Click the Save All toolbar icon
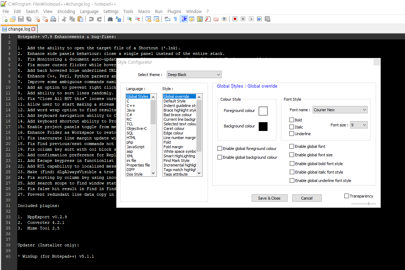Screen dimensions: 405x270 click(29, 19)
